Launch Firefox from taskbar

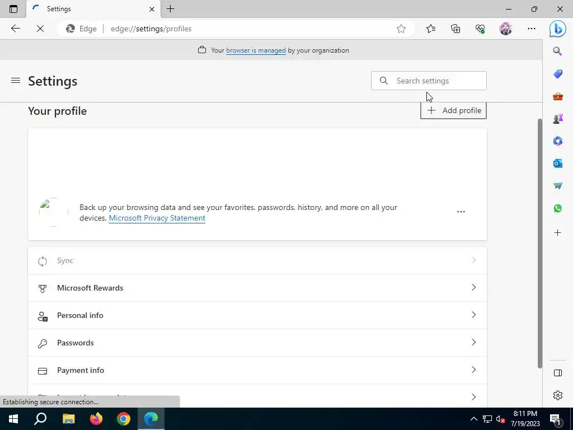point(96,419)
